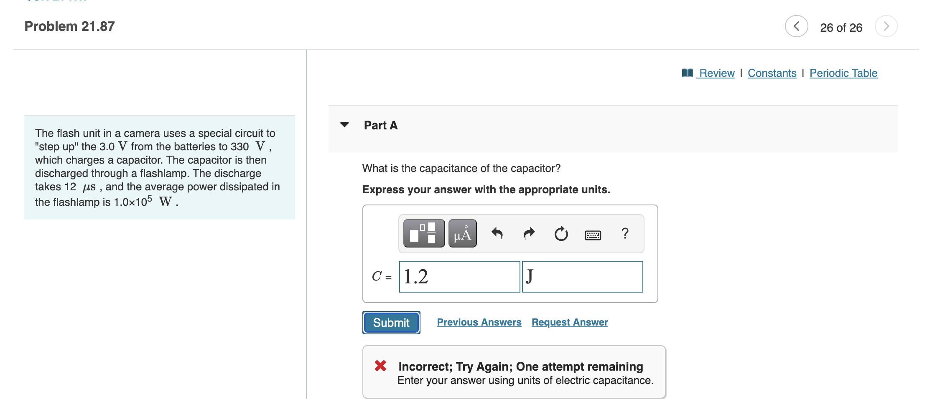The image size is (940, 399).
Task: Reset the answer with circular arrow
Action: [x=561, y=234]
